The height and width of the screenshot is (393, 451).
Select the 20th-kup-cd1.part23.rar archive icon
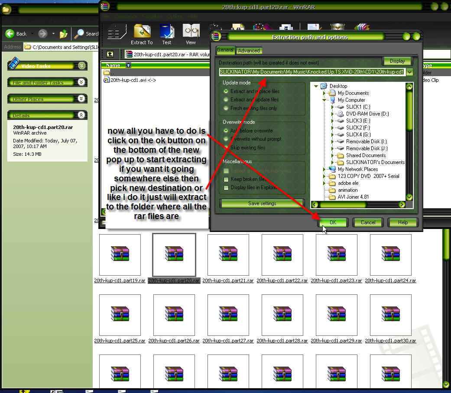(337, 254)
